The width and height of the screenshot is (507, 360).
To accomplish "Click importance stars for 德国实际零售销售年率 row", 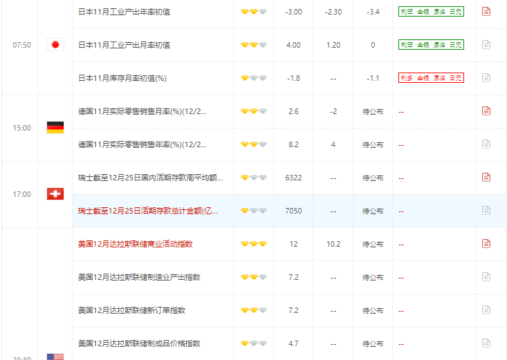I will (x=254, y=144).
